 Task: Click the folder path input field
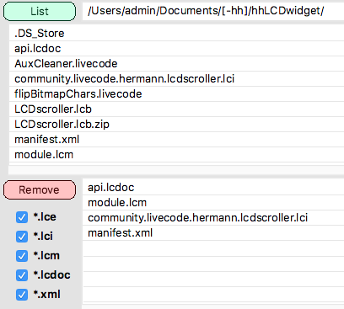click(213, 11)
